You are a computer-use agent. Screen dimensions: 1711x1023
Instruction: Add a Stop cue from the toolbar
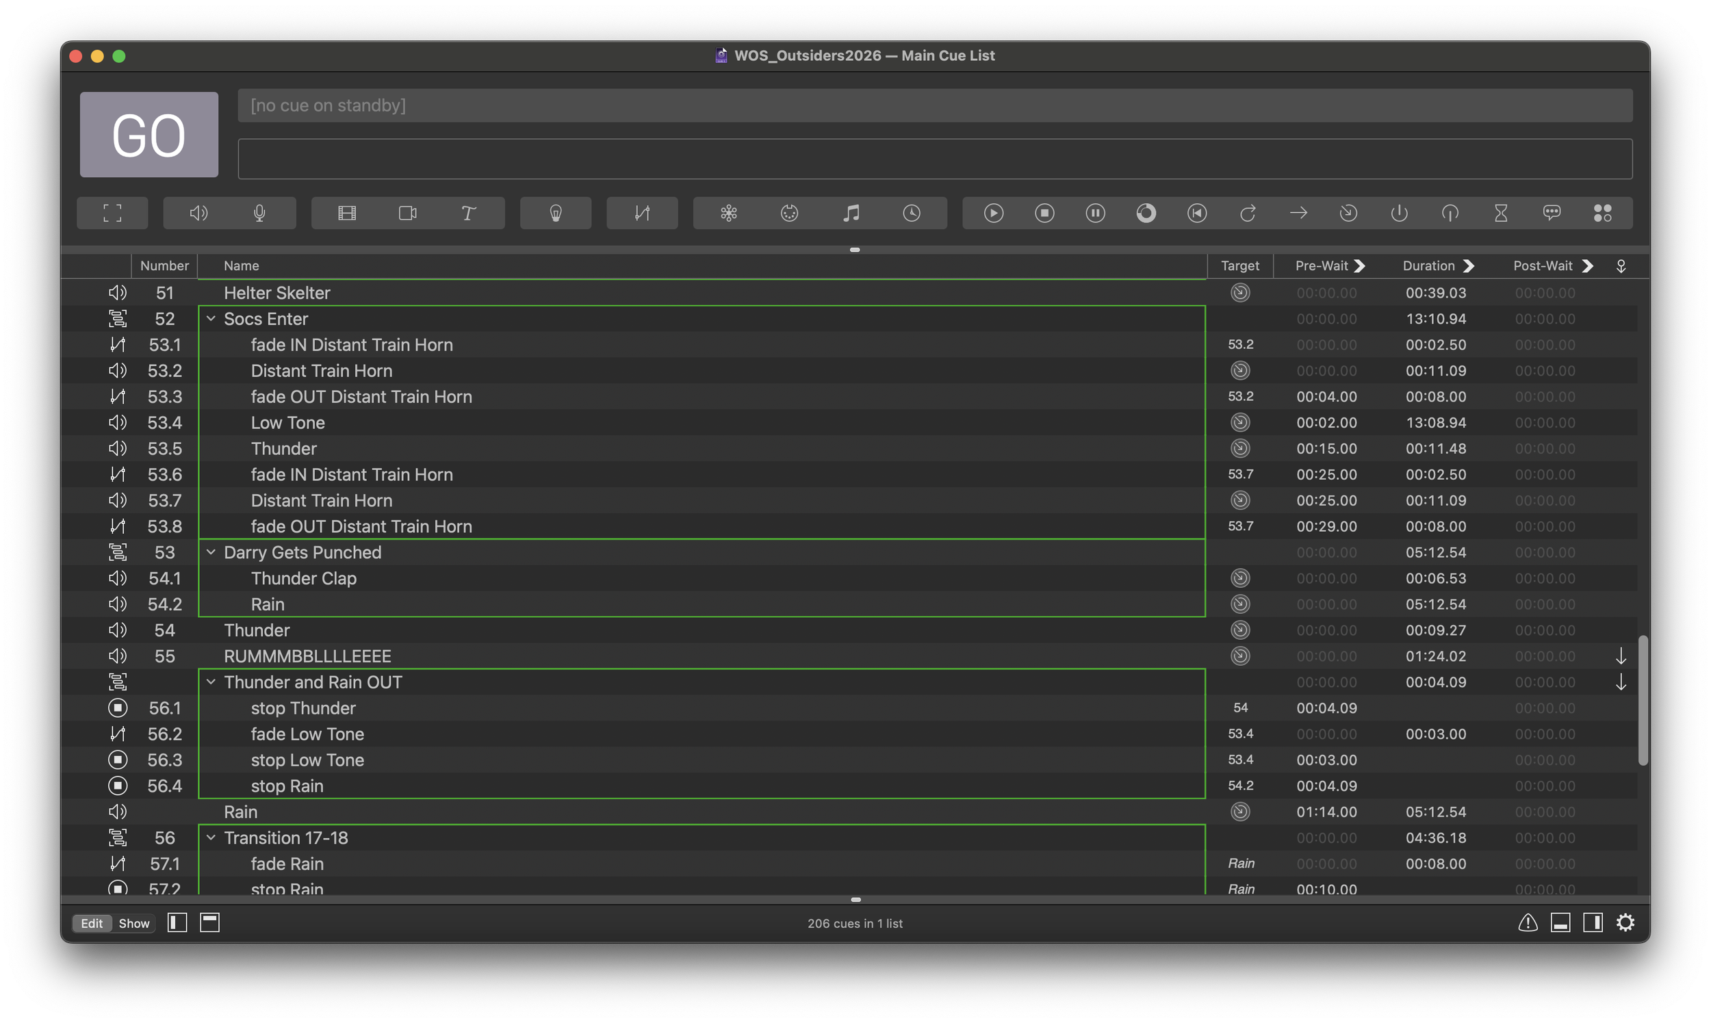pos(1044,213)
